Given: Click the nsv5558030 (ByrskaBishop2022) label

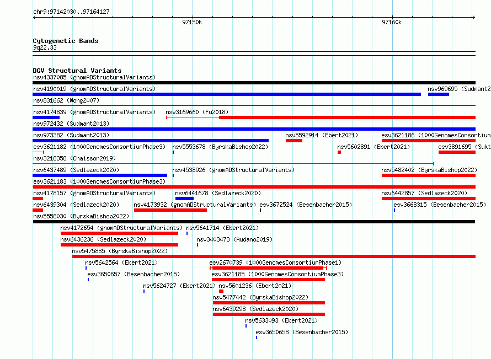Looking at the screenshot, I should pyautogui.click(x=81, y=216).
